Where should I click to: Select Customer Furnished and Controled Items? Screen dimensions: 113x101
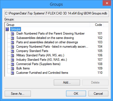pyautogui.click(x=42, y=73)
